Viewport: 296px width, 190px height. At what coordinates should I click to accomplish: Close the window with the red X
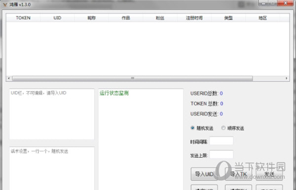[285, 3]
